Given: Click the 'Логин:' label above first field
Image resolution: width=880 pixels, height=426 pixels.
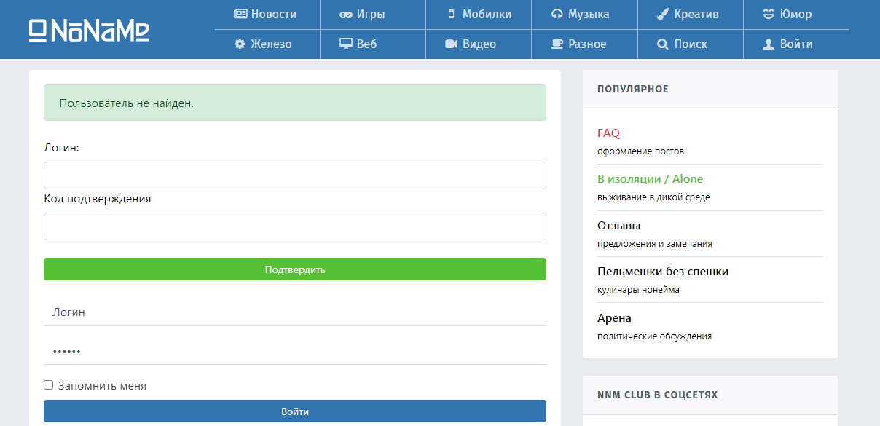Looking at the screenshot, I should point(61,148).
